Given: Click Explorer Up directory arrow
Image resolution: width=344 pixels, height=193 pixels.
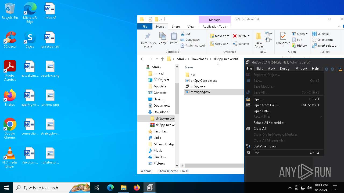Looking at the screenshot, I should (162, 59).
